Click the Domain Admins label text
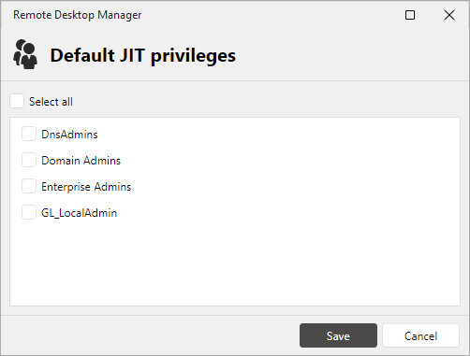 (81, 161)
